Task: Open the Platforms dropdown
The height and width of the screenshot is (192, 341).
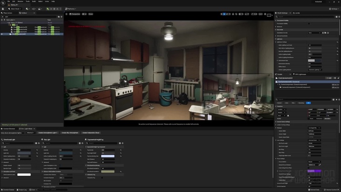Action: point(71,8)
